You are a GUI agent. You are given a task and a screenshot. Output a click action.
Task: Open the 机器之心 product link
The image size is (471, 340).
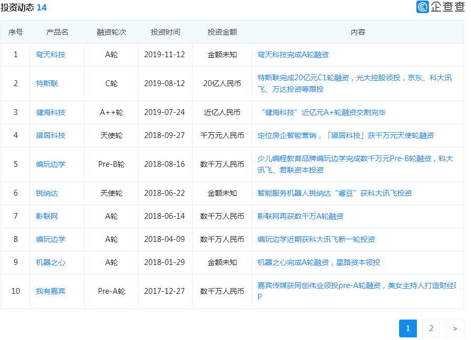[50, 262]
